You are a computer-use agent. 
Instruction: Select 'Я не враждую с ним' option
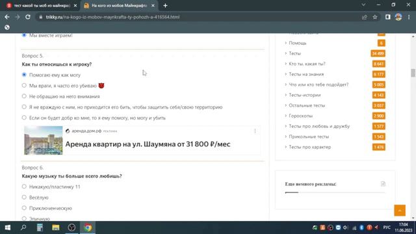24,107
